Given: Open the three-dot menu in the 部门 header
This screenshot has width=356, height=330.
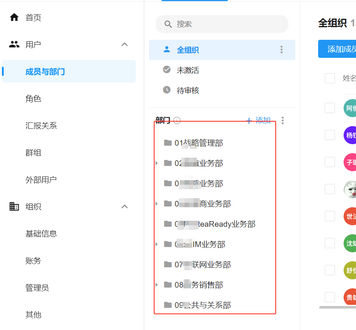Looking at the screenshot, I should pos(282,121).
